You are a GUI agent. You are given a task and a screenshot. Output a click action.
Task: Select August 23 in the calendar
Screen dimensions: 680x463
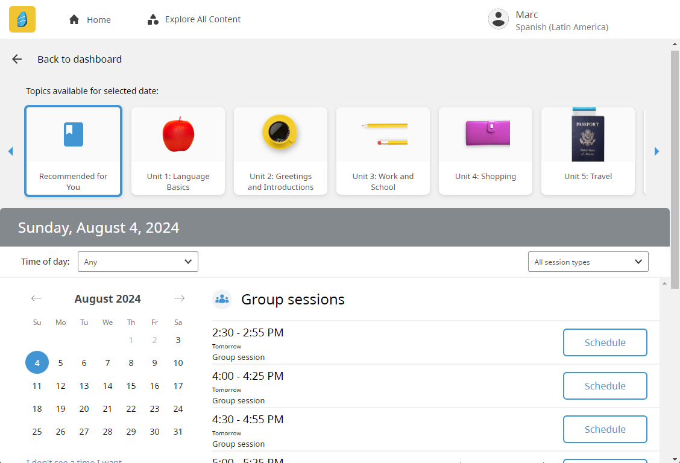click(154, 409)
